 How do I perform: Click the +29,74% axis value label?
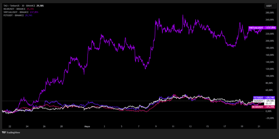[270, 97]
